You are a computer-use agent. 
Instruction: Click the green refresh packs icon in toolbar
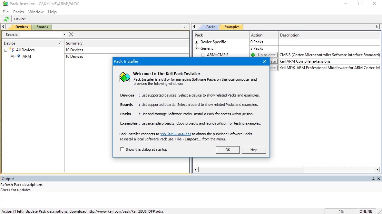6,19
